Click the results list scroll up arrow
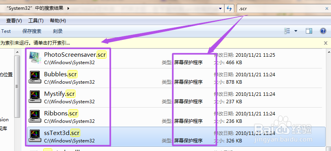 (x=329, y=52)
